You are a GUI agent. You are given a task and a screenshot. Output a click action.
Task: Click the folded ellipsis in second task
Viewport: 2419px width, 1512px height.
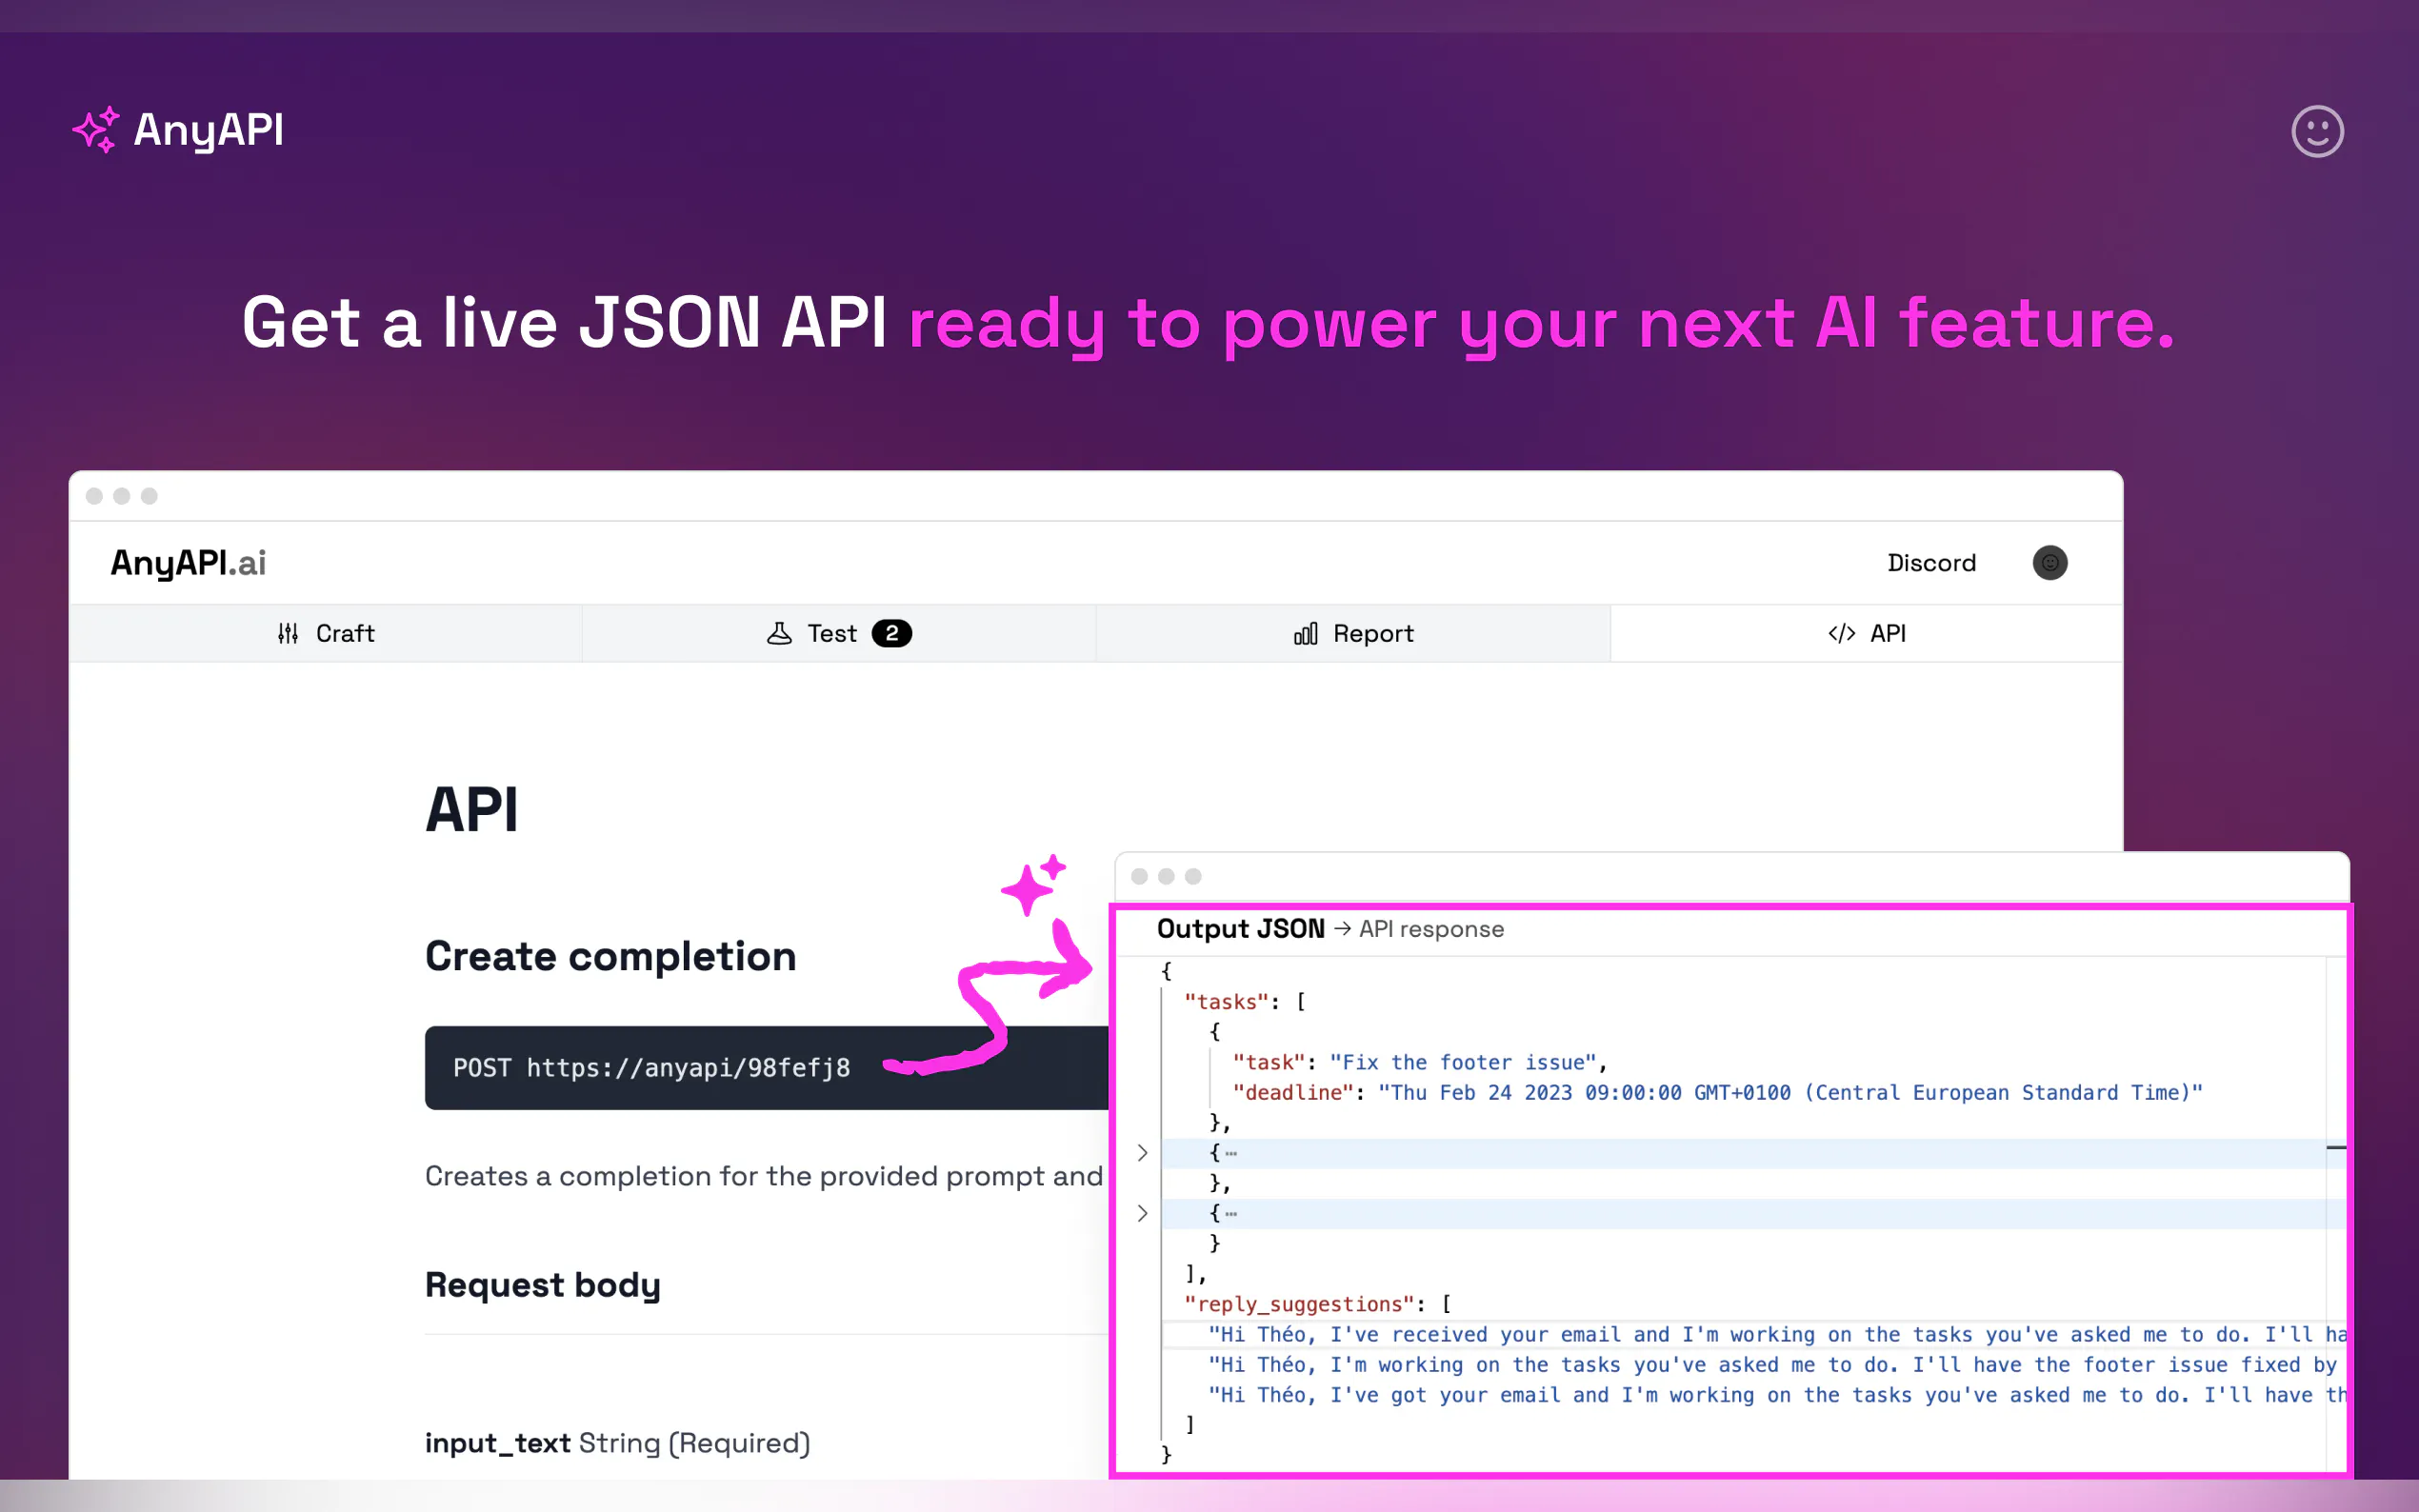point(1231,1154)
